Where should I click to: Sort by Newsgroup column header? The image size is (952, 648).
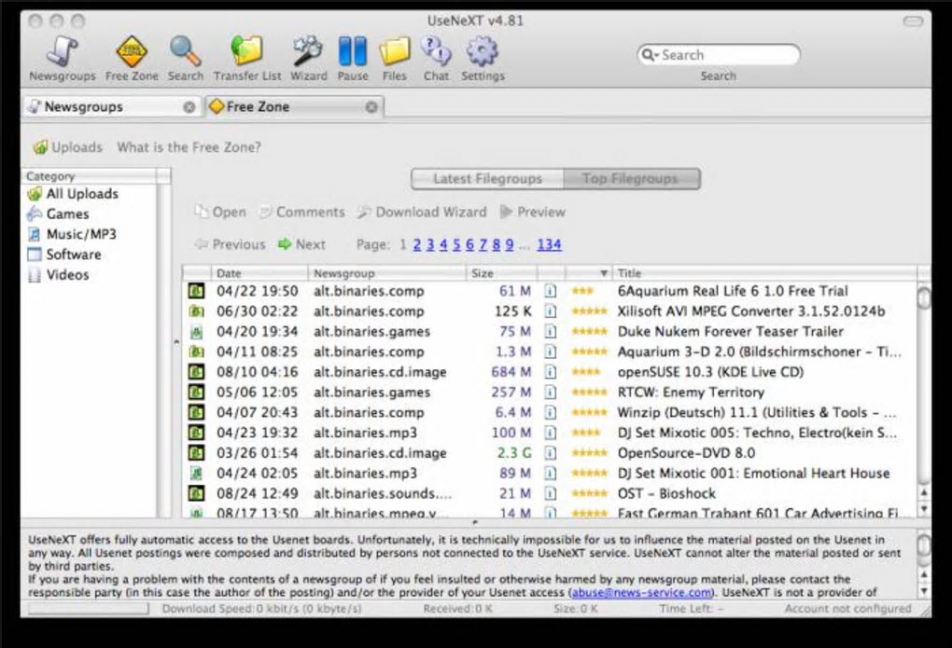[386, 273]
